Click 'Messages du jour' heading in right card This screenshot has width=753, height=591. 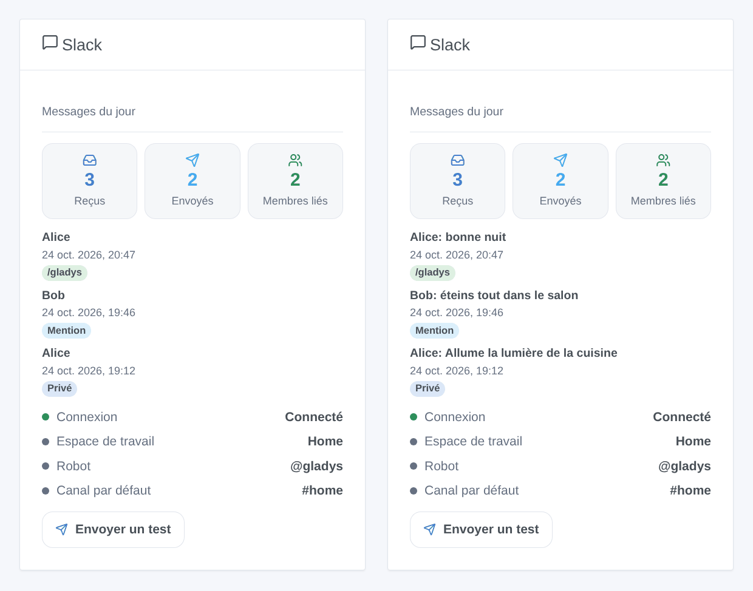[457, 112]
